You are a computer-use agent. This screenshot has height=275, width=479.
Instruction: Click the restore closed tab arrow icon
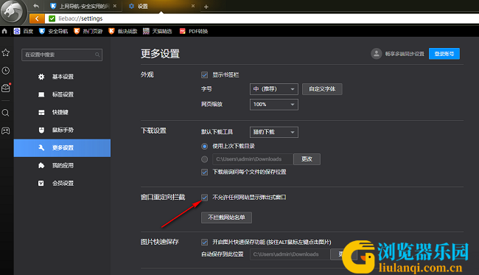pos(36,6)
